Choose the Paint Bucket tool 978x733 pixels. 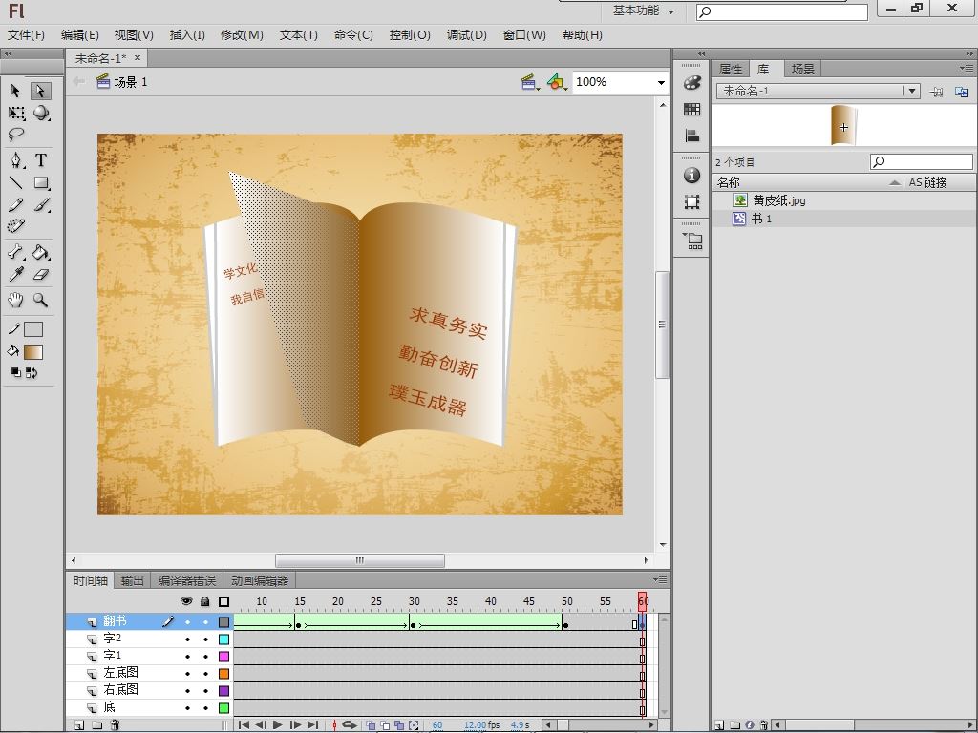pos(41,253)
